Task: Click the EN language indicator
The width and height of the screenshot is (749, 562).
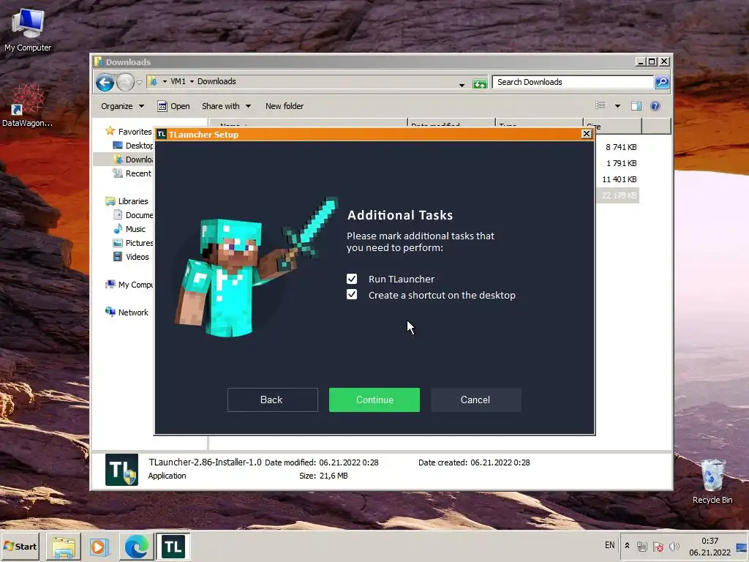Action: (x=609, y=544)
